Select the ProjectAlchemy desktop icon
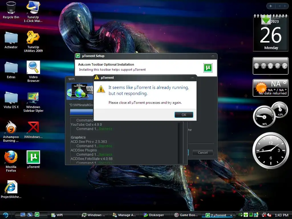Viewport: 292px width, 219px height. point(11,189)
